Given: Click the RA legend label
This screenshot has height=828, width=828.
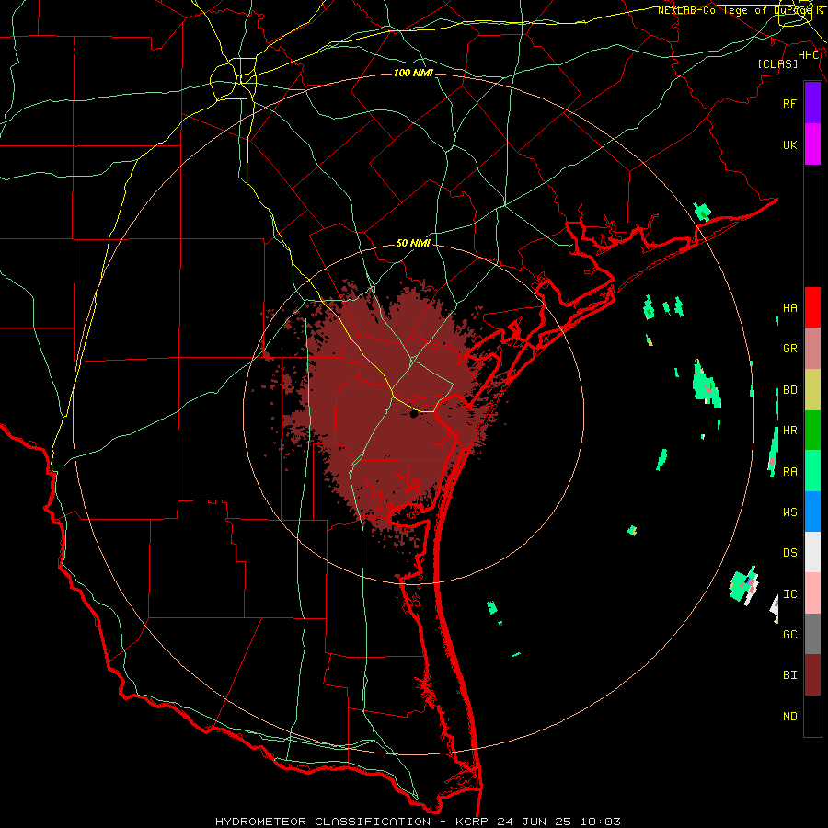Looking at the screenshot, I should click(789, 472).
